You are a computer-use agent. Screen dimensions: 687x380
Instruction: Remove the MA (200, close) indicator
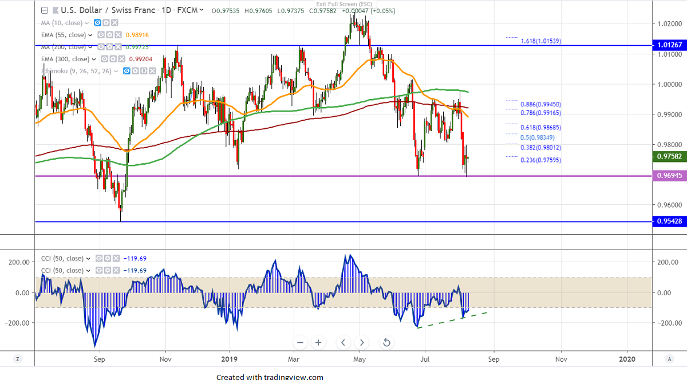coord(118,47)
